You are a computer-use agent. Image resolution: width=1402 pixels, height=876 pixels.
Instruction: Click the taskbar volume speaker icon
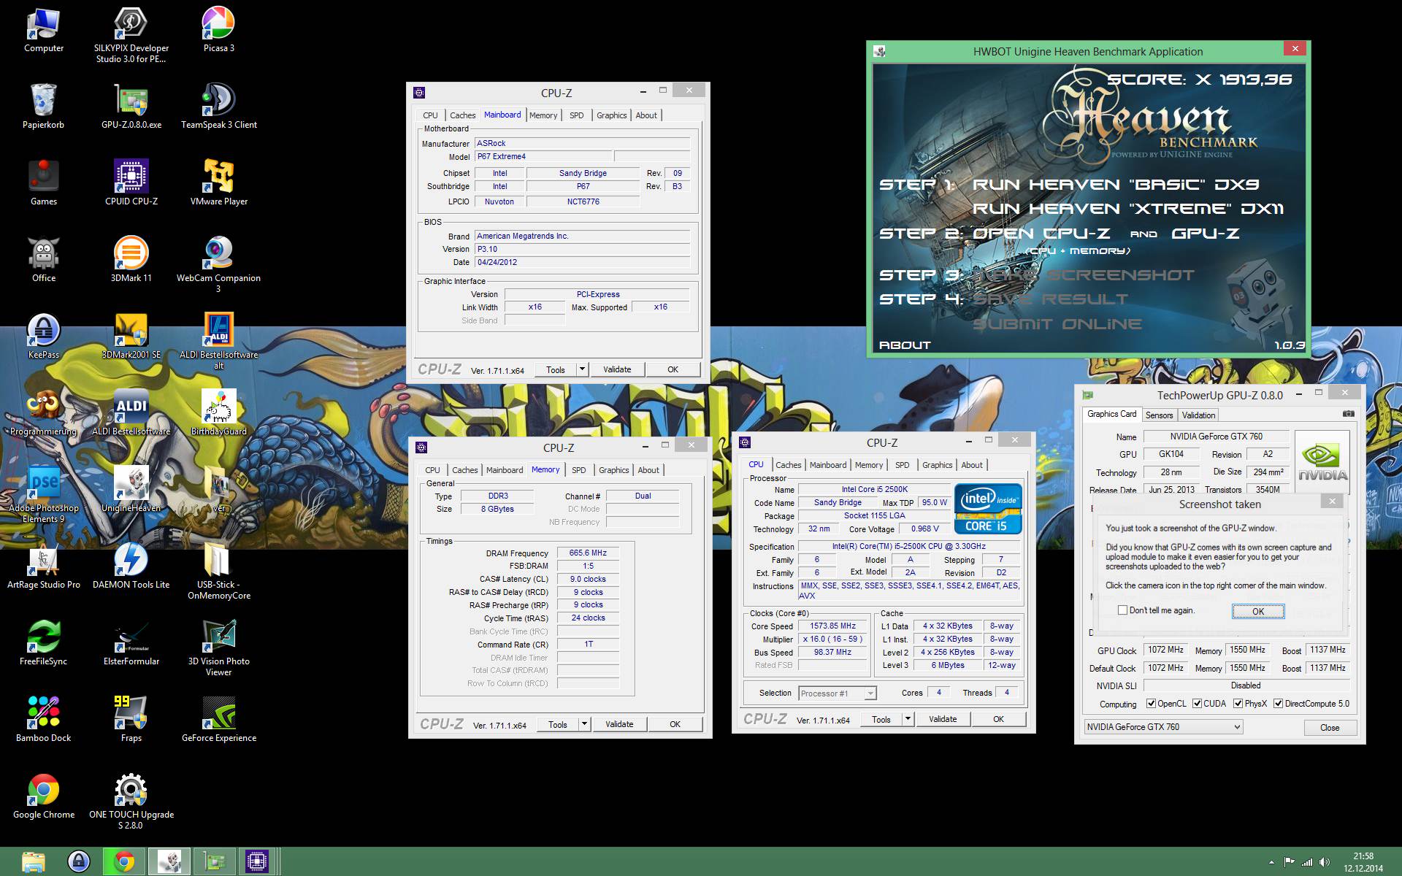(1324, 862)
